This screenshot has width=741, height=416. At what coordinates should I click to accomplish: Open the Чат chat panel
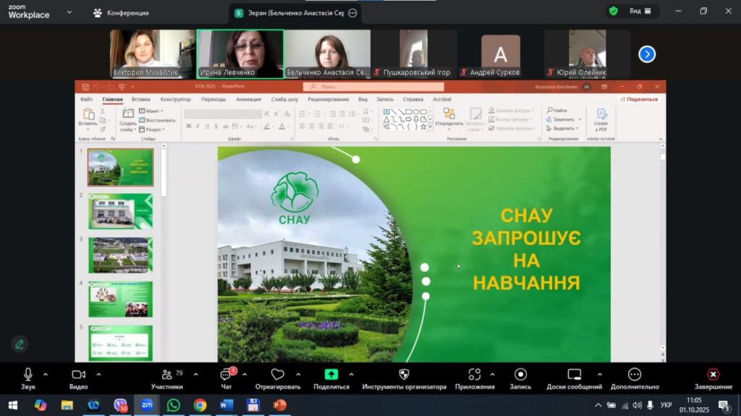click(226, 375)
